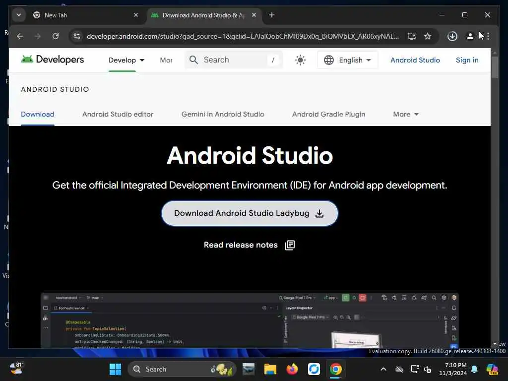Open a new browser tab with plus
508x381 pixels.
[271, 15]
